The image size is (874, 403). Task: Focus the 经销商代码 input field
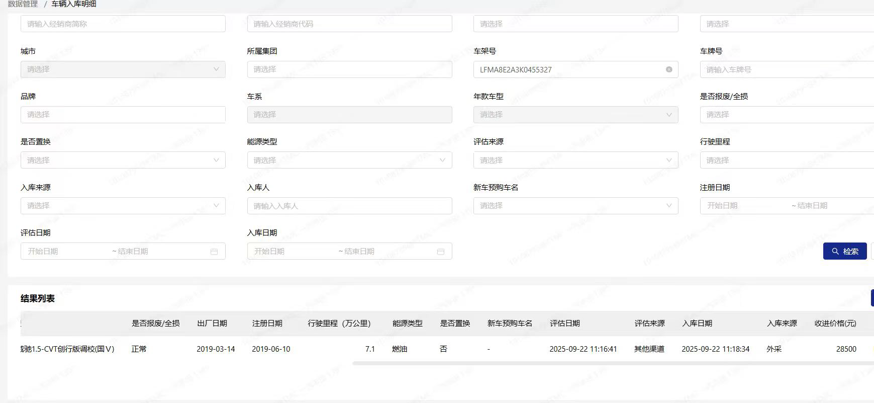coord(350,24)
